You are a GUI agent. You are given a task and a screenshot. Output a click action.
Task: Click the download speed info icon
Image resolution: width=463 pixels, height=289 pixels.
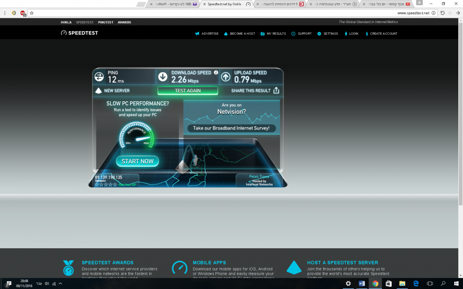coord(216,73)
